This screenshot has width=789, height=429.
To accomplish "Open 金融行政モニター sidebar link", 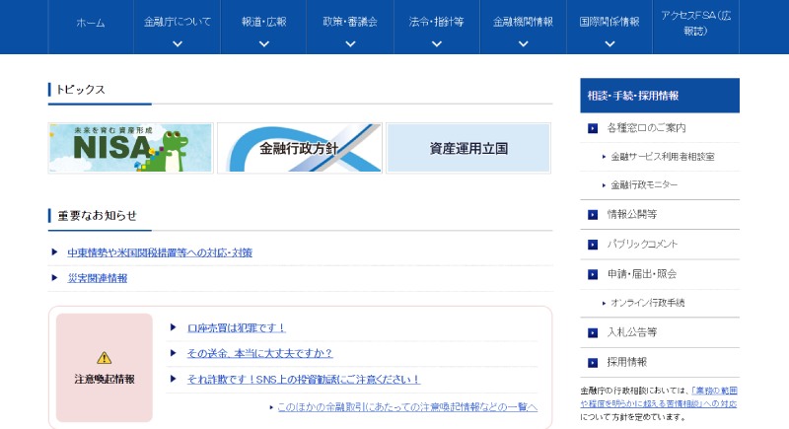I will click(644, 185).
